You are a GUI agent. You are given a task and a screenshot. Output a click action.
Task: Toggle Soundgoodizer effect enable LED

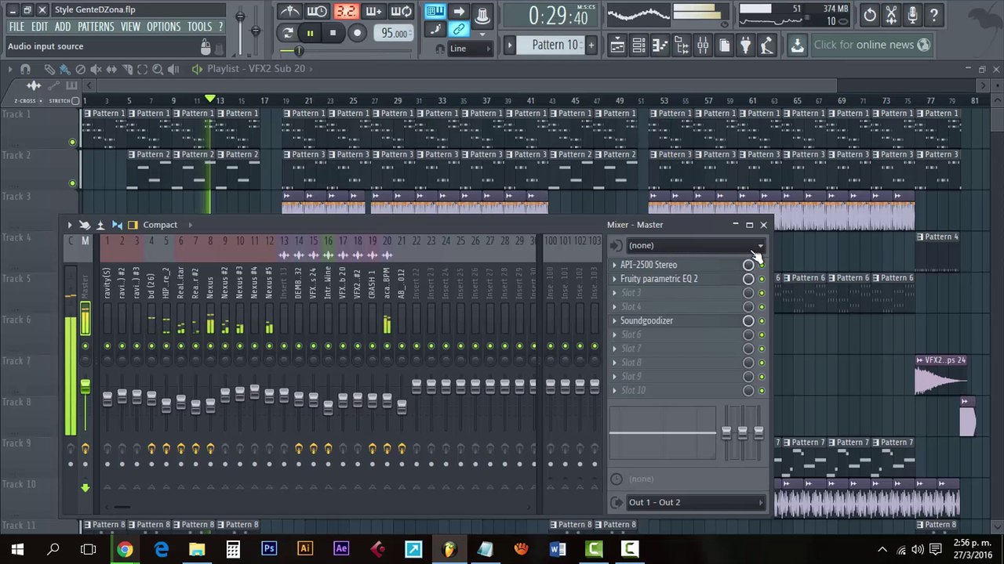[761, 321]
